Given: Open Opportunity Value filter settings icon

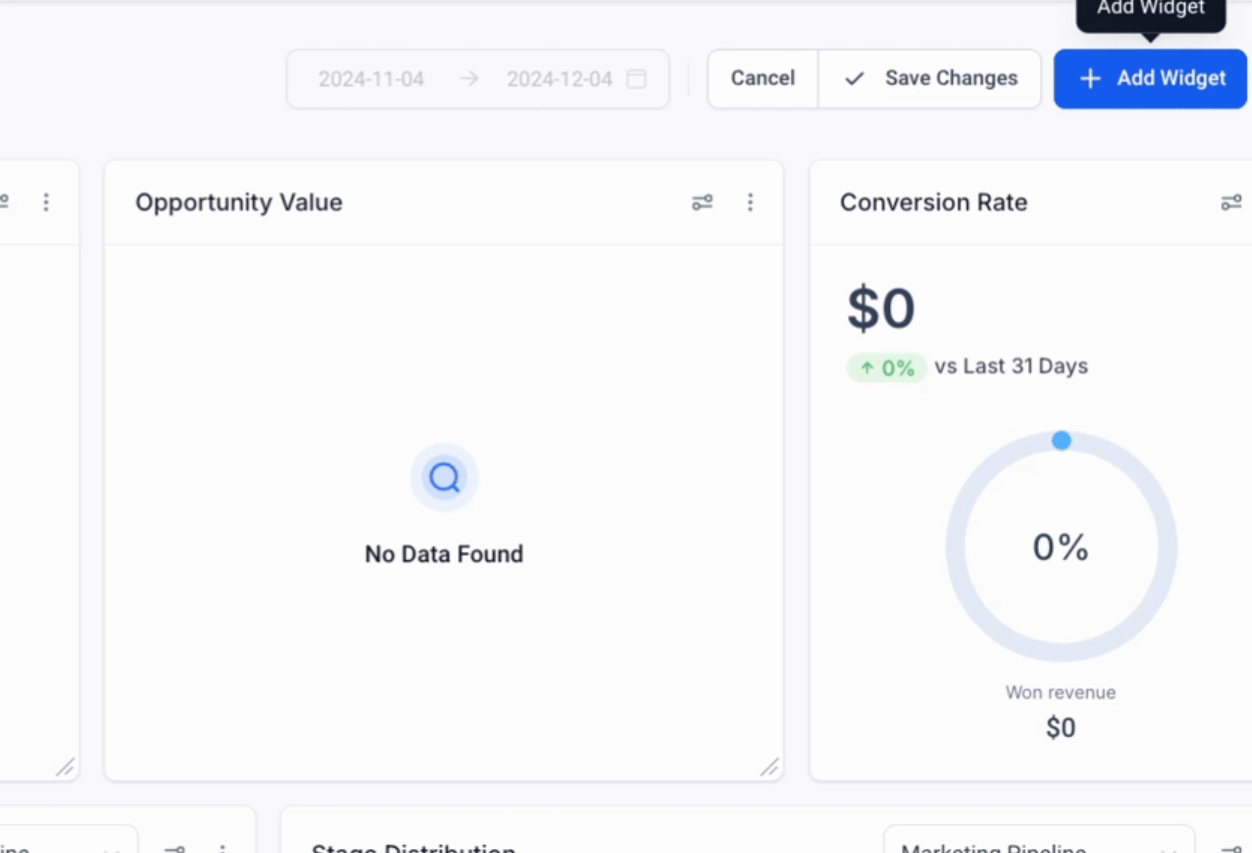Looking at the screenshot, I should (702, 203).
